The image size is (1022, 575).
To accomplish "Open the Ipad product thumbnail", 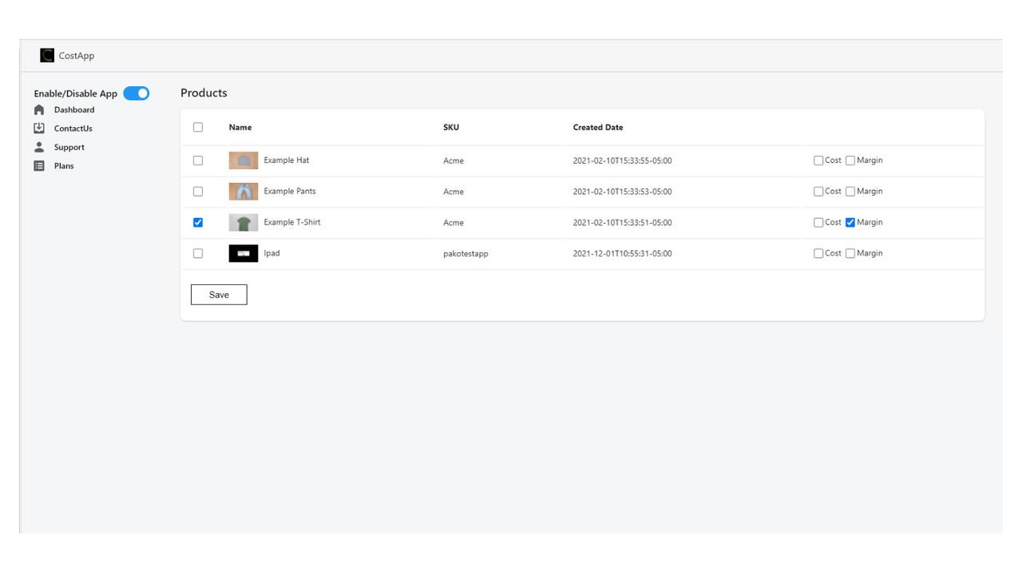I will (x=243, y=253).
